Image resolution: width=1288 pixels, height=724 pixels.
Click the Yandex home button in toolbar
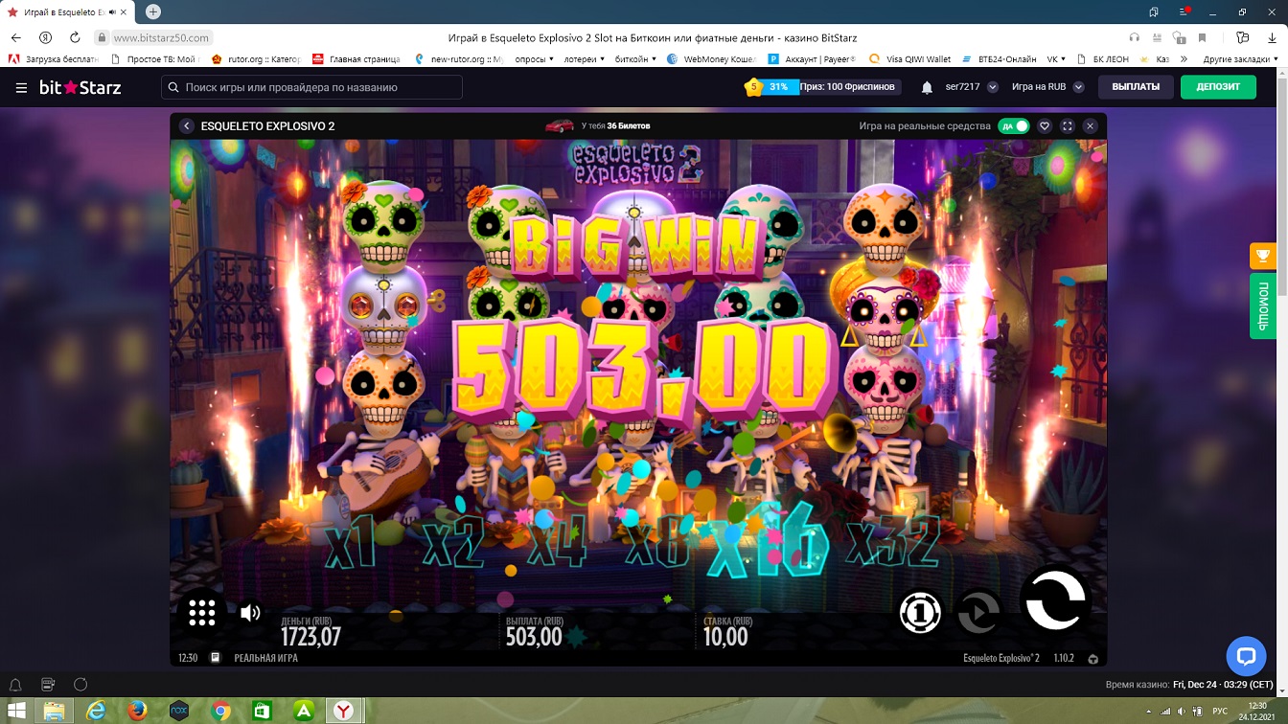click(45, 37)
